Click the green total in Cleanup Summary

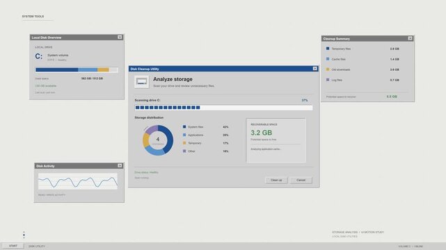[392, 97]
